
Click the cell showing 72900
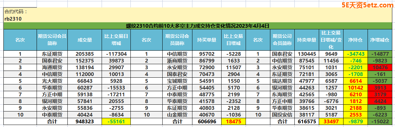pos(207,68)
